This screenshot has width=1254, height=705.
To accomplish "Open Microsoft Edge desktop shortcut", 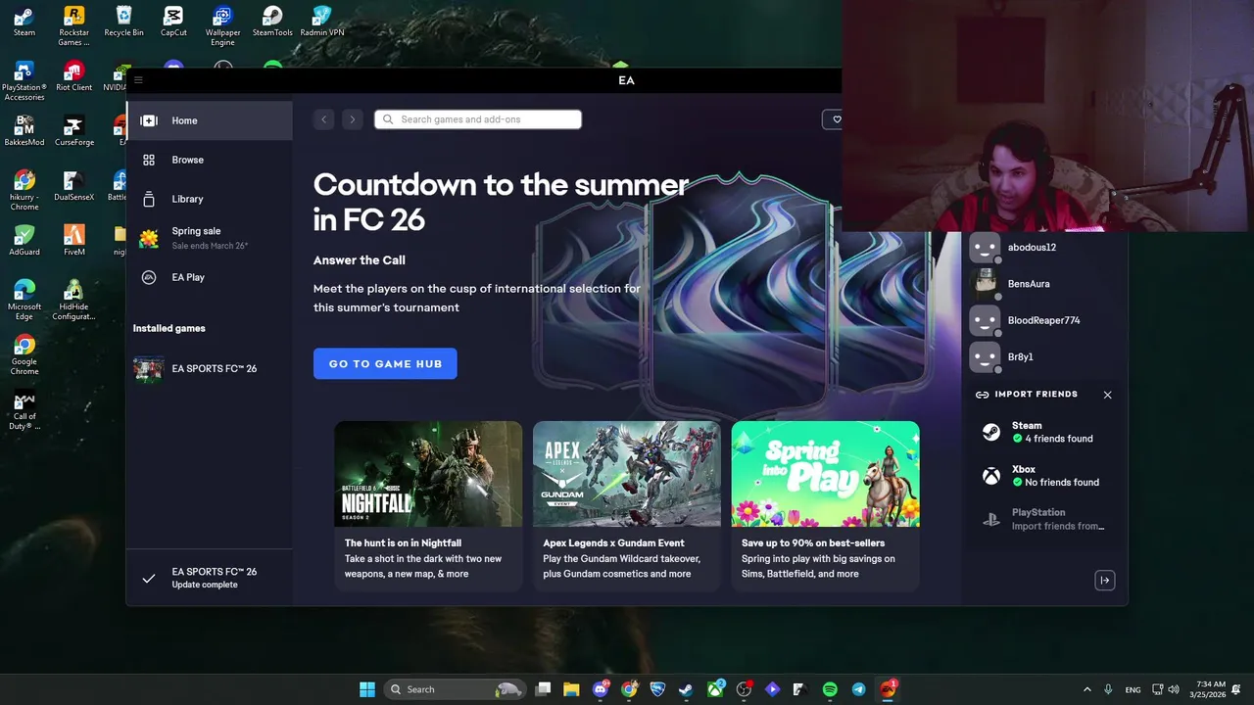I will click(x=24, y=300).
